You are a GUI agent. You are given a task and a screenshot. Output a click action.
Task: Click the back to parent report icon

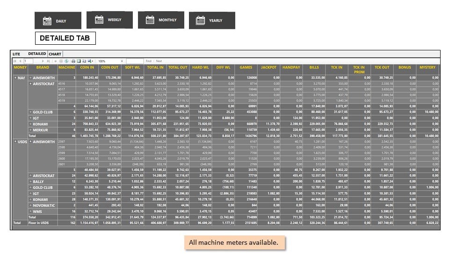pos(56,61)
